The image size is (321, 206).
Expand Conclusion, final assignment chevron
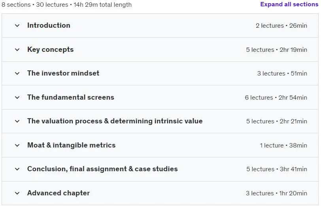pos(17,169)
